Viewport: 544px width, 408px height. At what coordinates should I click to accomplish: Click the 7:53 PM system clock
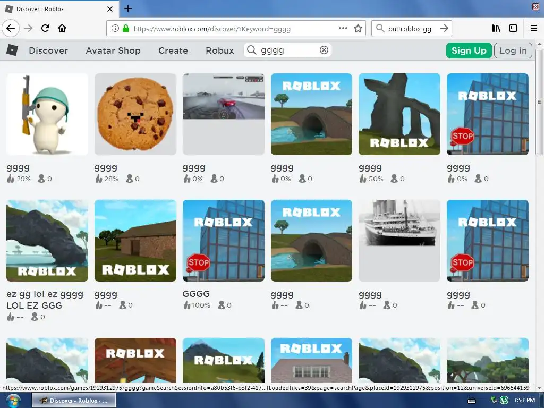tap(524, 400)
